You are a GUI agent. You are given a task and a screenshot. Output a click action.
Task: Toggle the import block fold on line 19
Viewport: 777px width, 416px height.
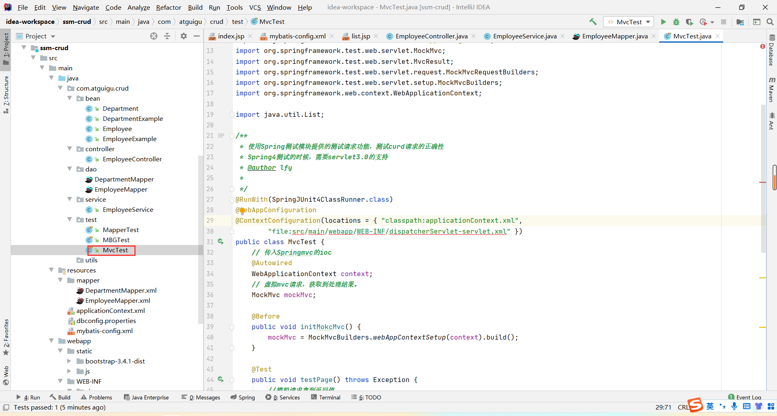coord(232,114)
